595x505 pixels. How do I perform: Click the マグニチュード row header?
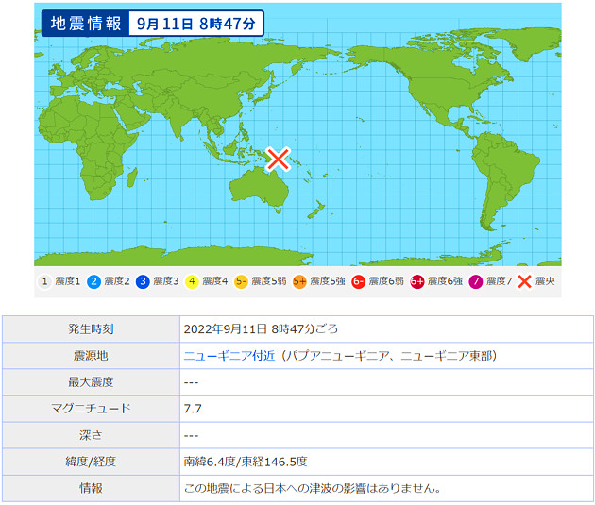[x=91, y=409]
